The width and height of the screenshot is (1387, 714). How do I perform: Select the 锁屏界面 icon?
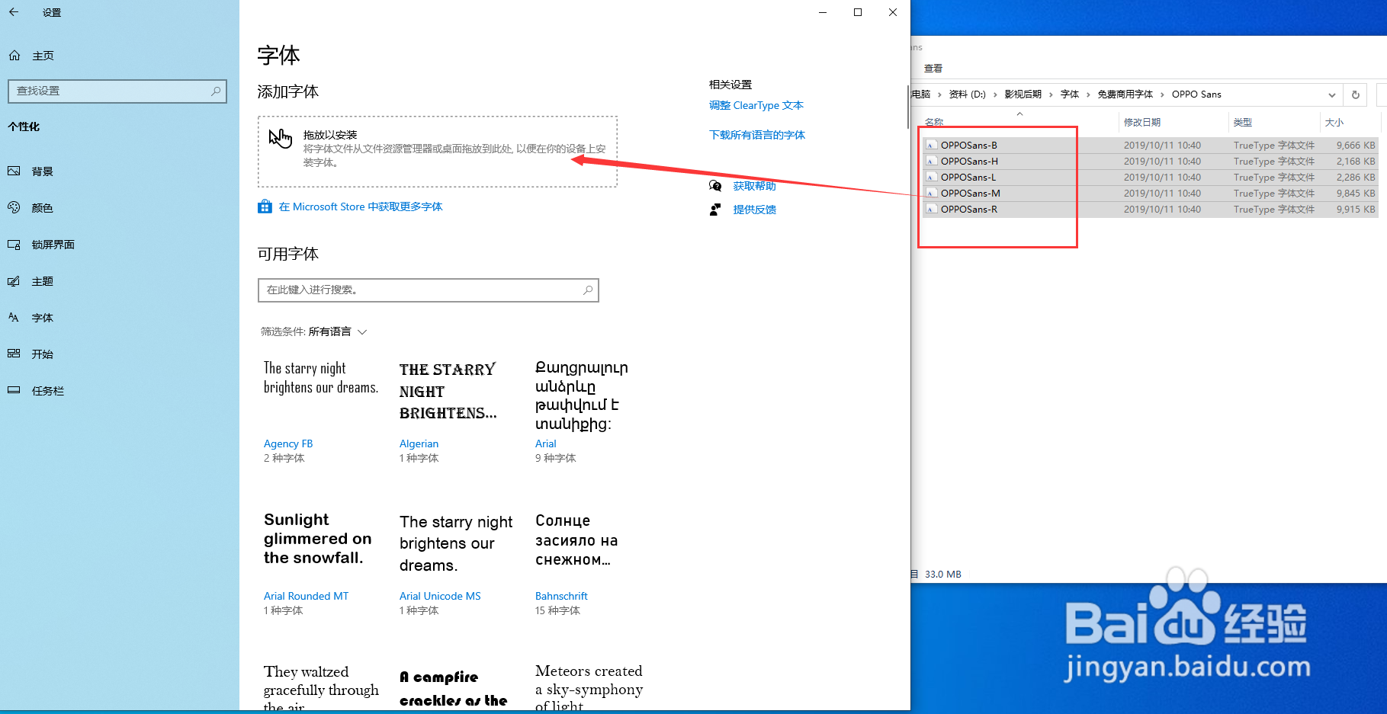[14, 245]
